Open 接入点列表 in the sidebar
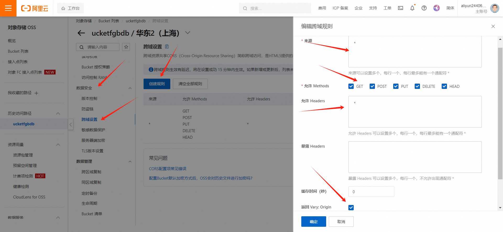This screenshot has height=232, width=503. (x=18, y=62)
